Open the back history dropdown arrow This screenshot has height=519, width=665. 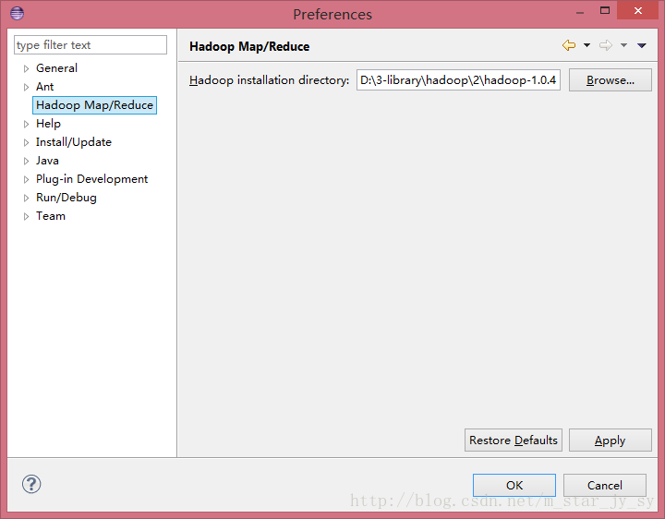pos(587,45)
